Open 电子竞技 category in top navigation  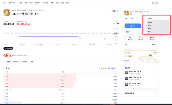pos(46,3)
